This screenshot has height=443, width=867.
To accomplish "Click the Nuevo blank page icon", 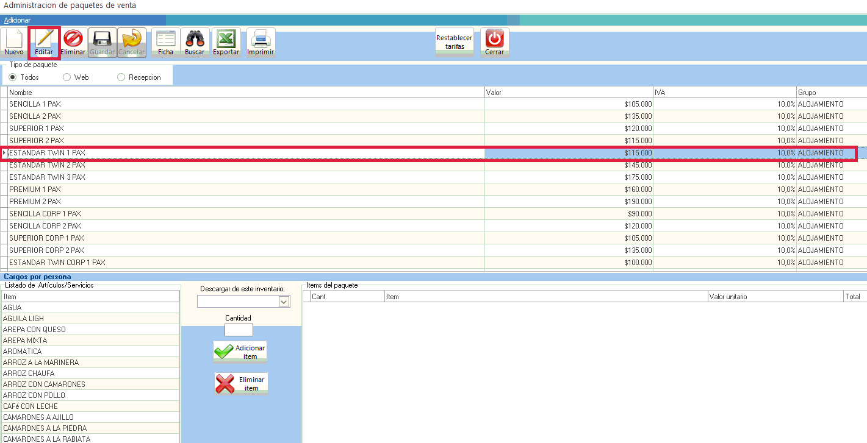I will [x=14, y=40].
